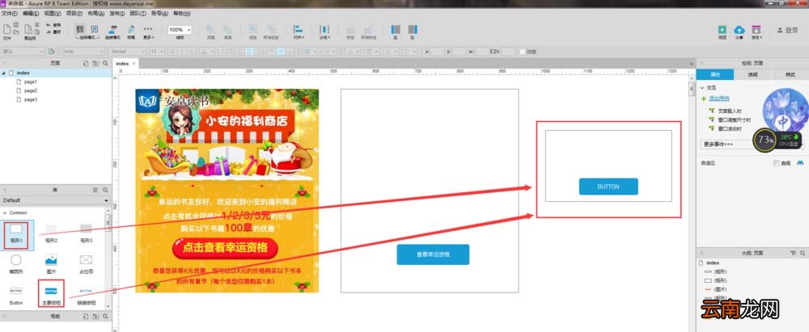809x332 pixels.
Task: Open the widget style dropdown (默认)
Action: 23,52
